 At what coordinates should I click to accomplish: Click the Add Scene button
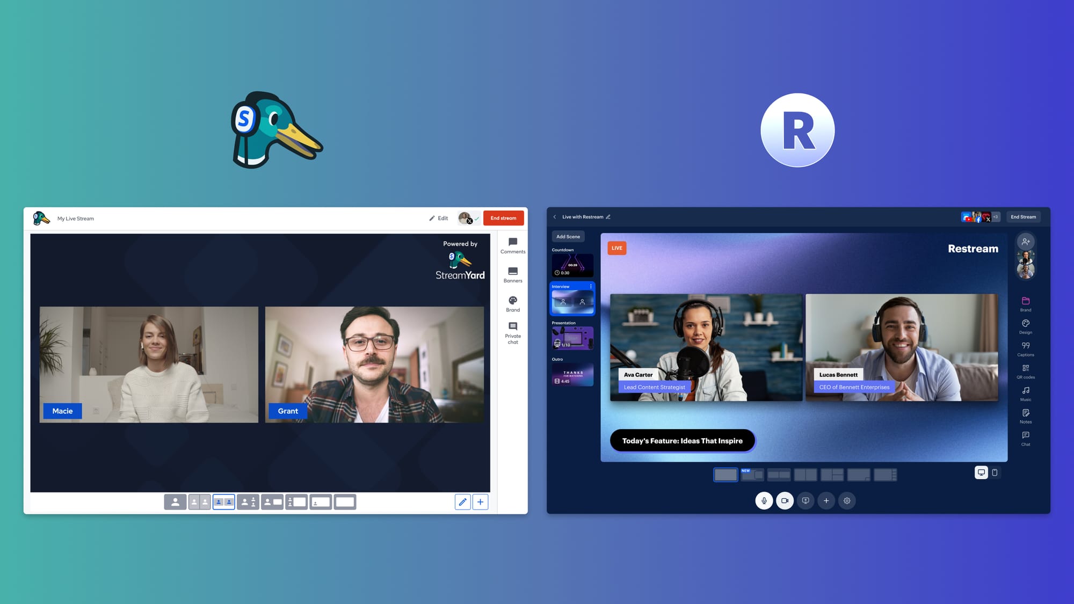(568, 237)
